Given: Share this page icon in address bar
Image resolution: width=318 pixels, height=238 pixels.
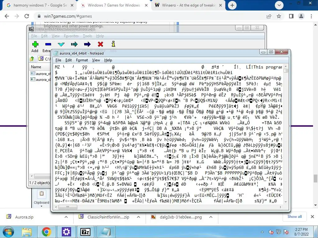Looking at the screenshot, I should point(269,16).
